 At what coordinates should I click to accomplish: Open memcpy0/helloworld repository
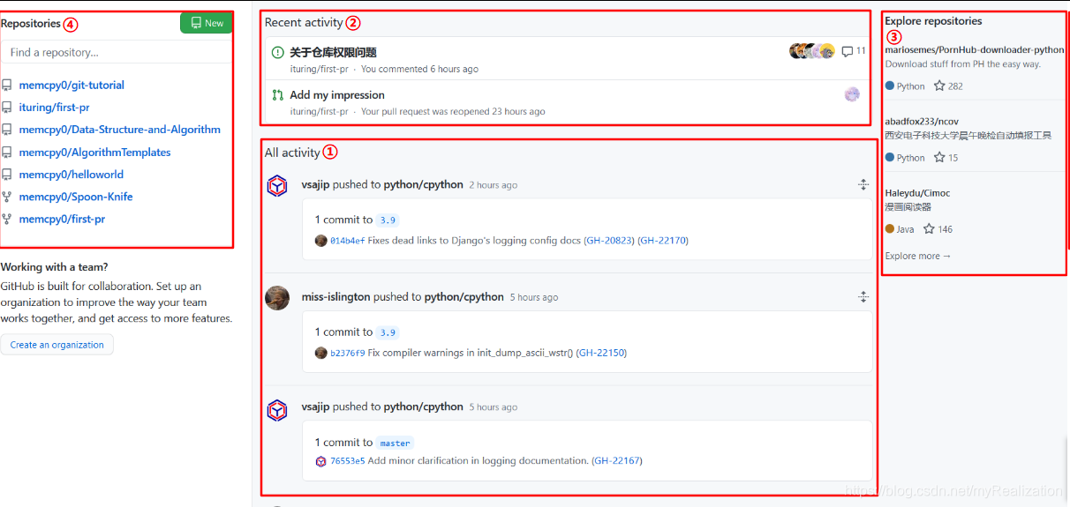[x=72, y=175]
